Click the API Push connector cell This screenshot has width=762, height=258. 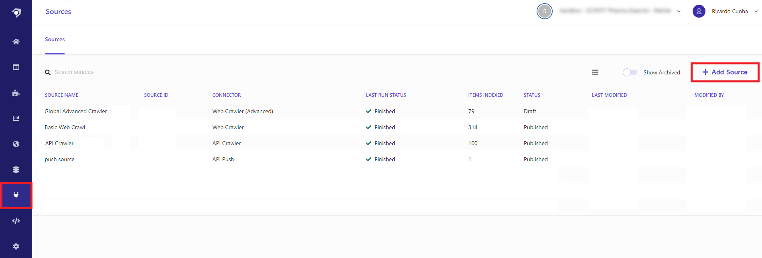click(x=223, y=159)
